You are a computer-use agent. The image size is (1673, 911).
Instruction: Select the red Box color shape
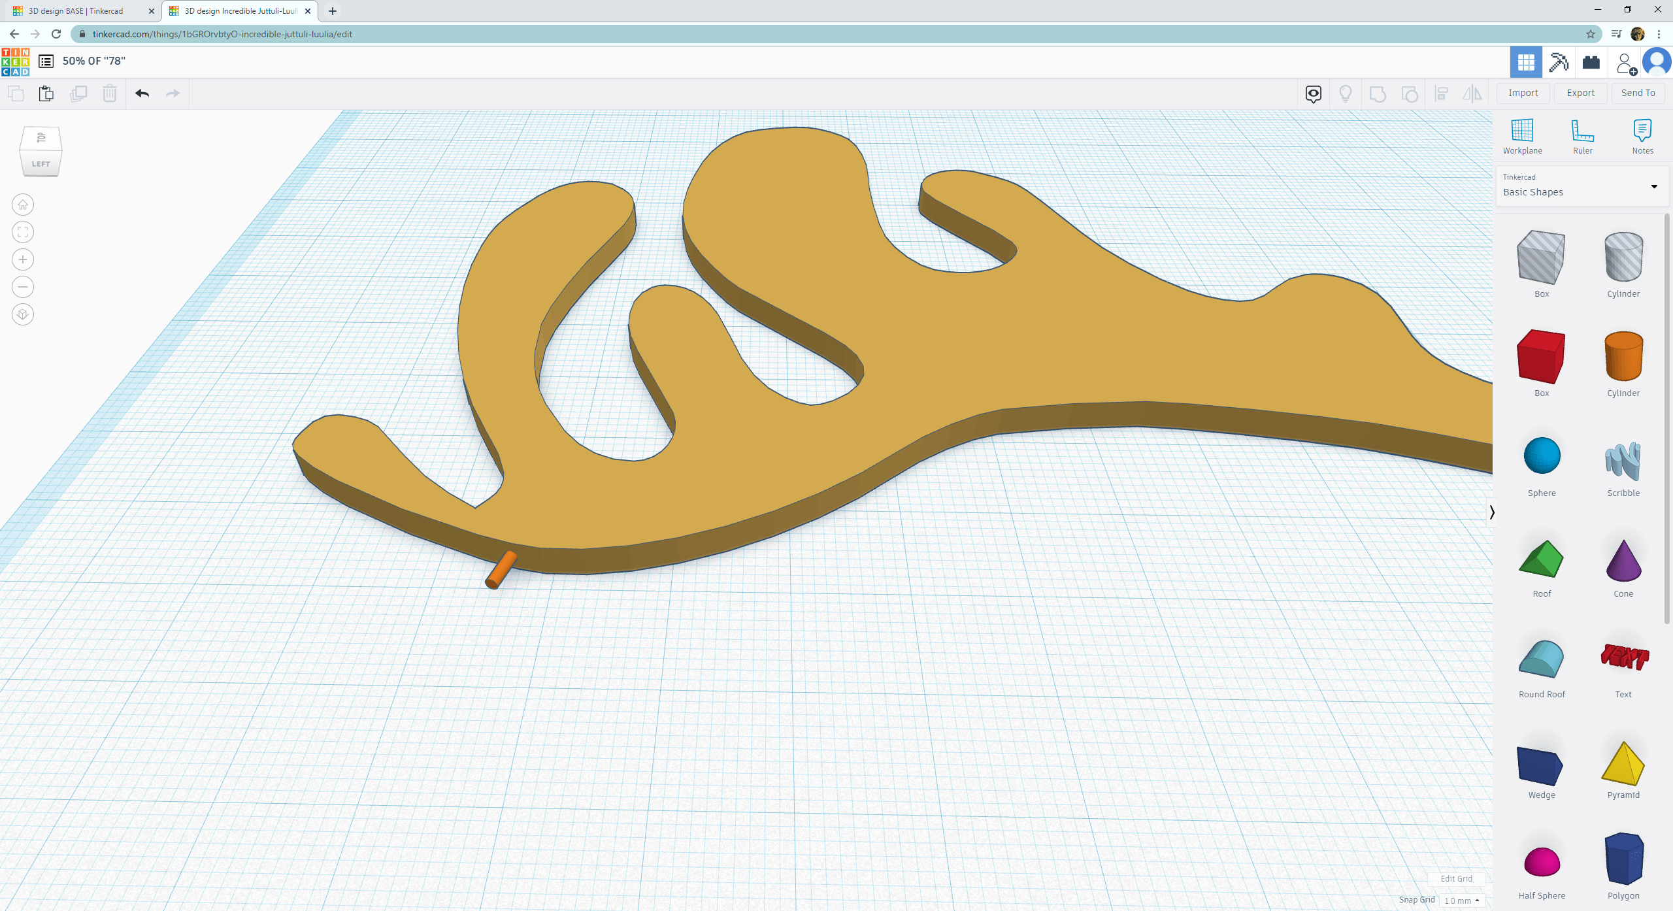1540,358
